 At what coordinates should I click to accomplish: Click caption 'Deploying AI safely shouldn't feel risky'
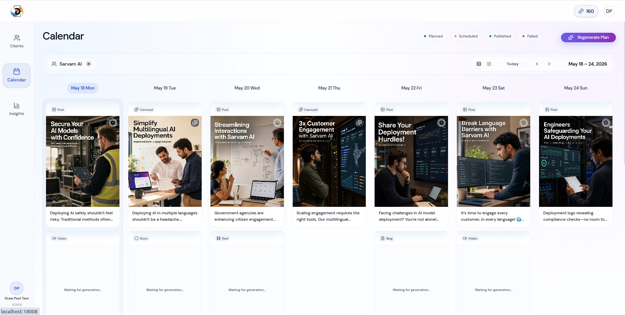(x=82, y=216)
